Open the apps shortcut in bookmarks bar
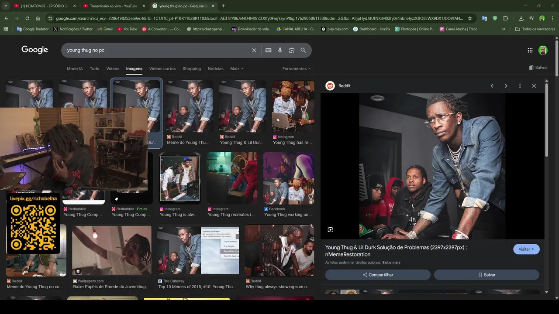Viewport: 559px width, 314px height. point(6,29)
